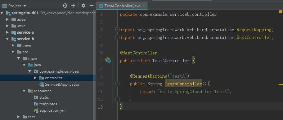
Task: Select the service-a module icon
Action: 14,32
